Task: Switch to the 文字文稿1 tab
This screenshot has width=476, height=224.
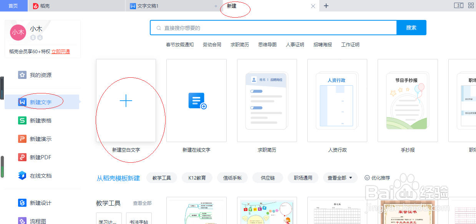Action: tap(174, 6)
